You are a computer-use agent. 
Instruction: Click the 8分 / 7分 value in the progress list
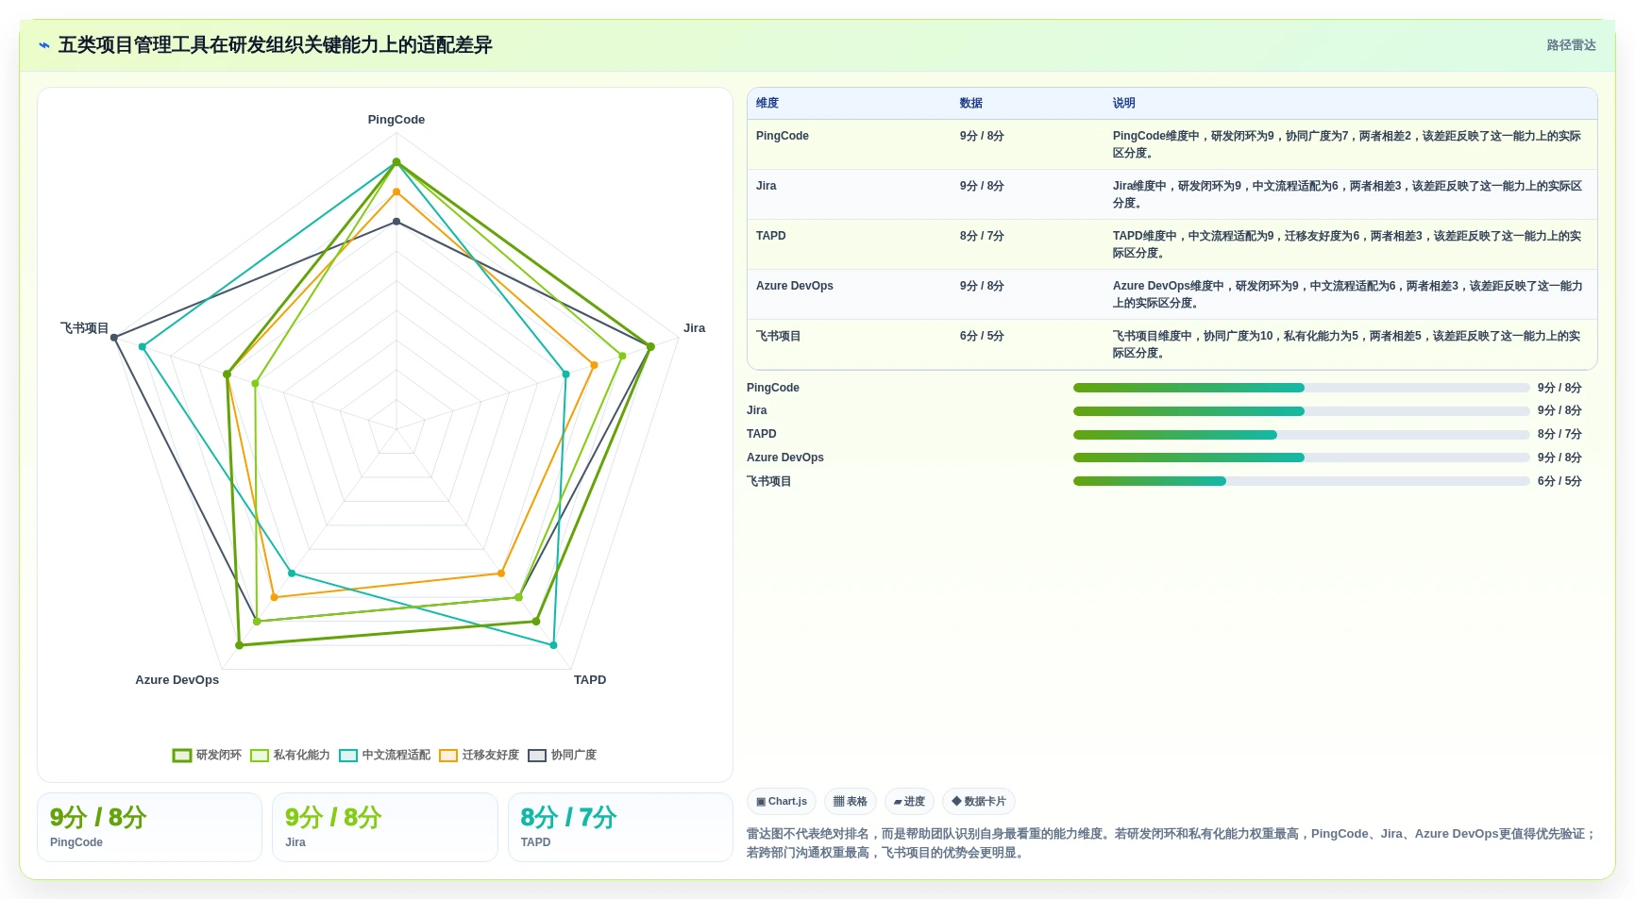[x=1559, y=435]
